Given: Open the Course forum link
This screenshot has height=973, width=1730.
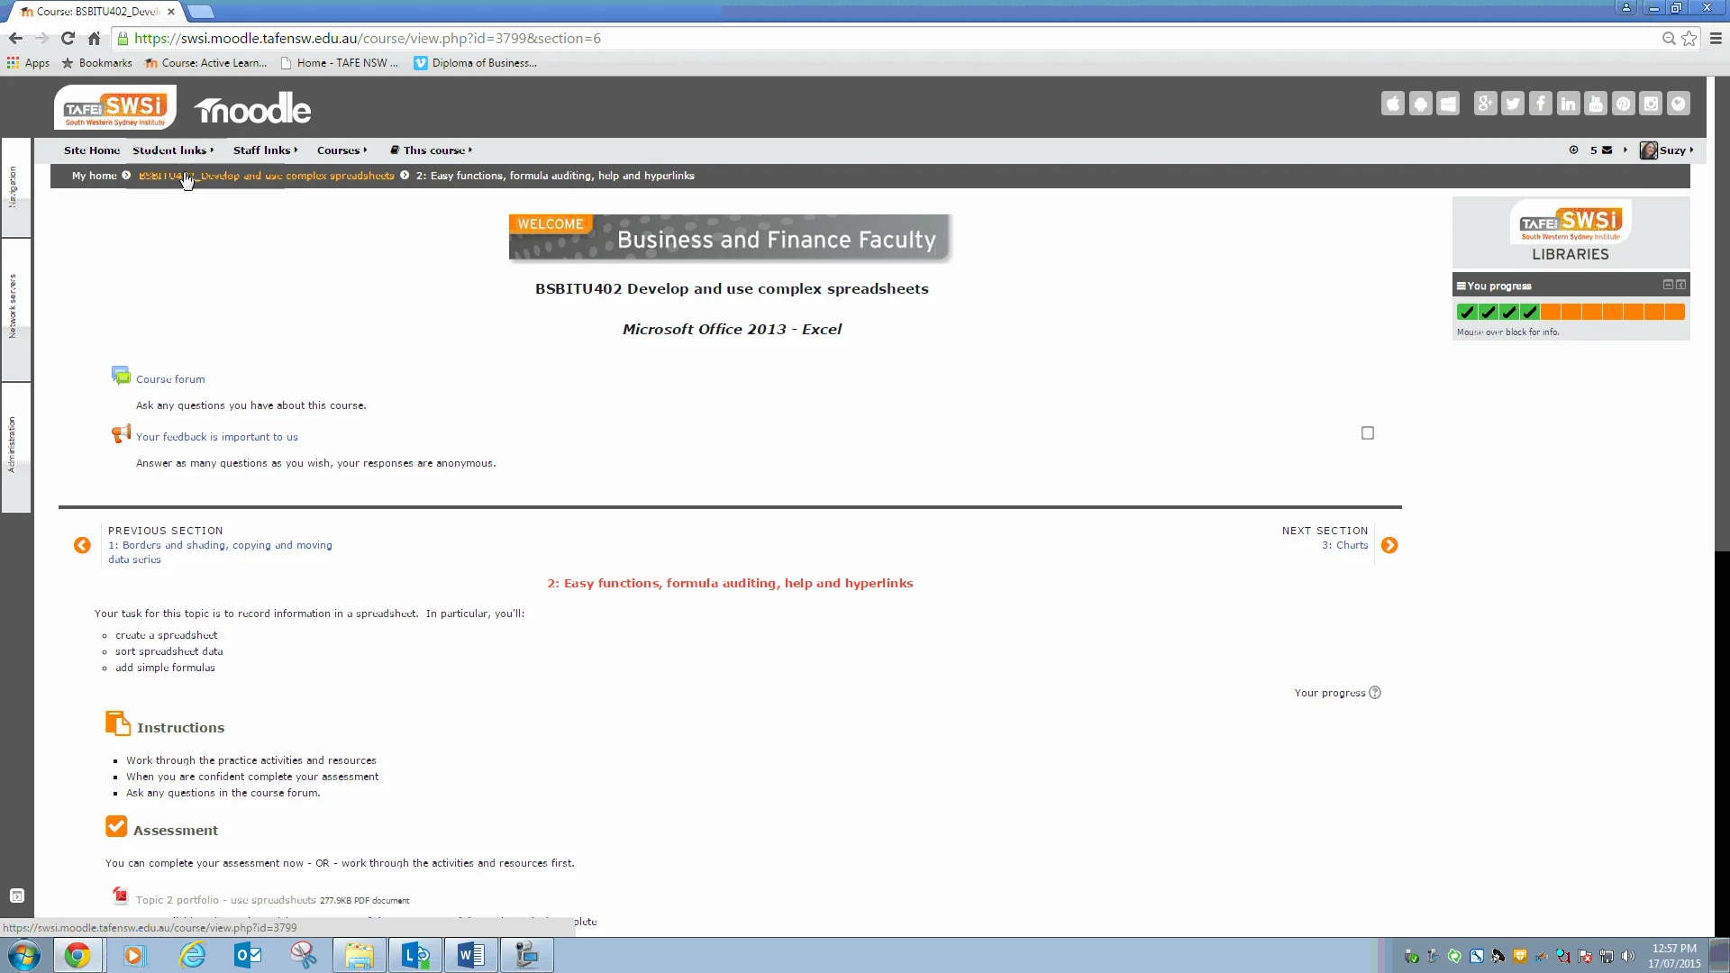Looking at the screenshot, I should [170, 379].
